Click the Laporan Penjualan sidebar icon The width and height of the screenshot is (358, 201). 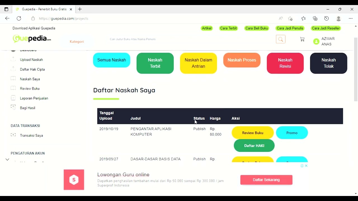[x=13, y=98]
